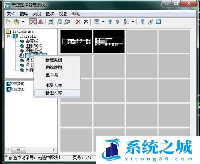Collapse the titleblk tree node

pos(9,36)
